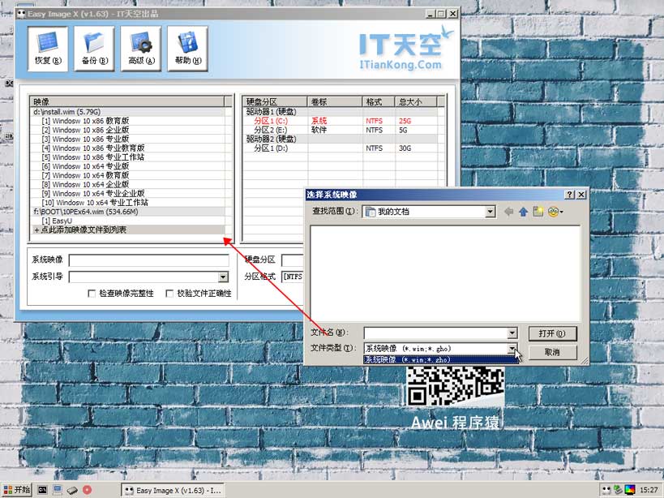
Task: Select [7] Windows 10 x64 教育版
Action: click(127, 175)
